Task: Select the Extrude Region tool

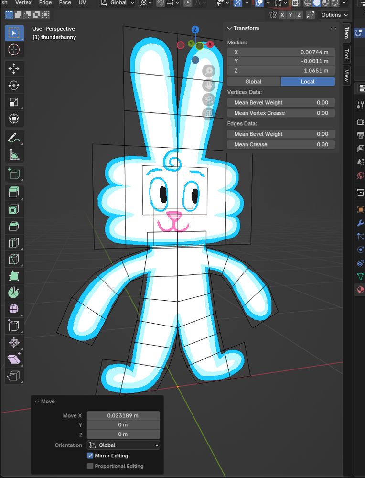Action: pos(14,193)
